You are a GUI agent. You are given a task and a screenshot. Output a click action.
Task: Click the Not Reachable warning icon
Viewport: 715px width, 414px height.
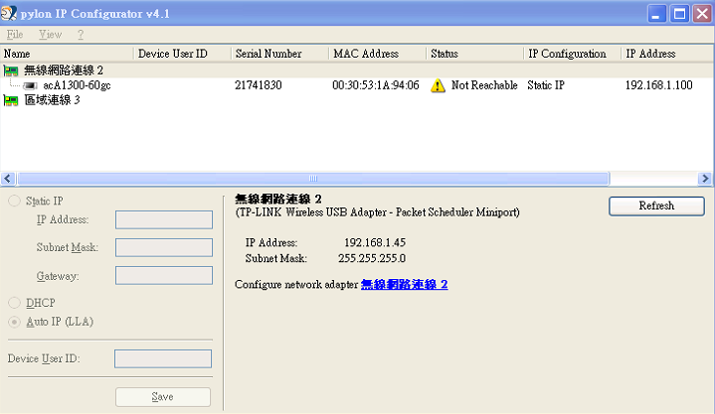438,85
